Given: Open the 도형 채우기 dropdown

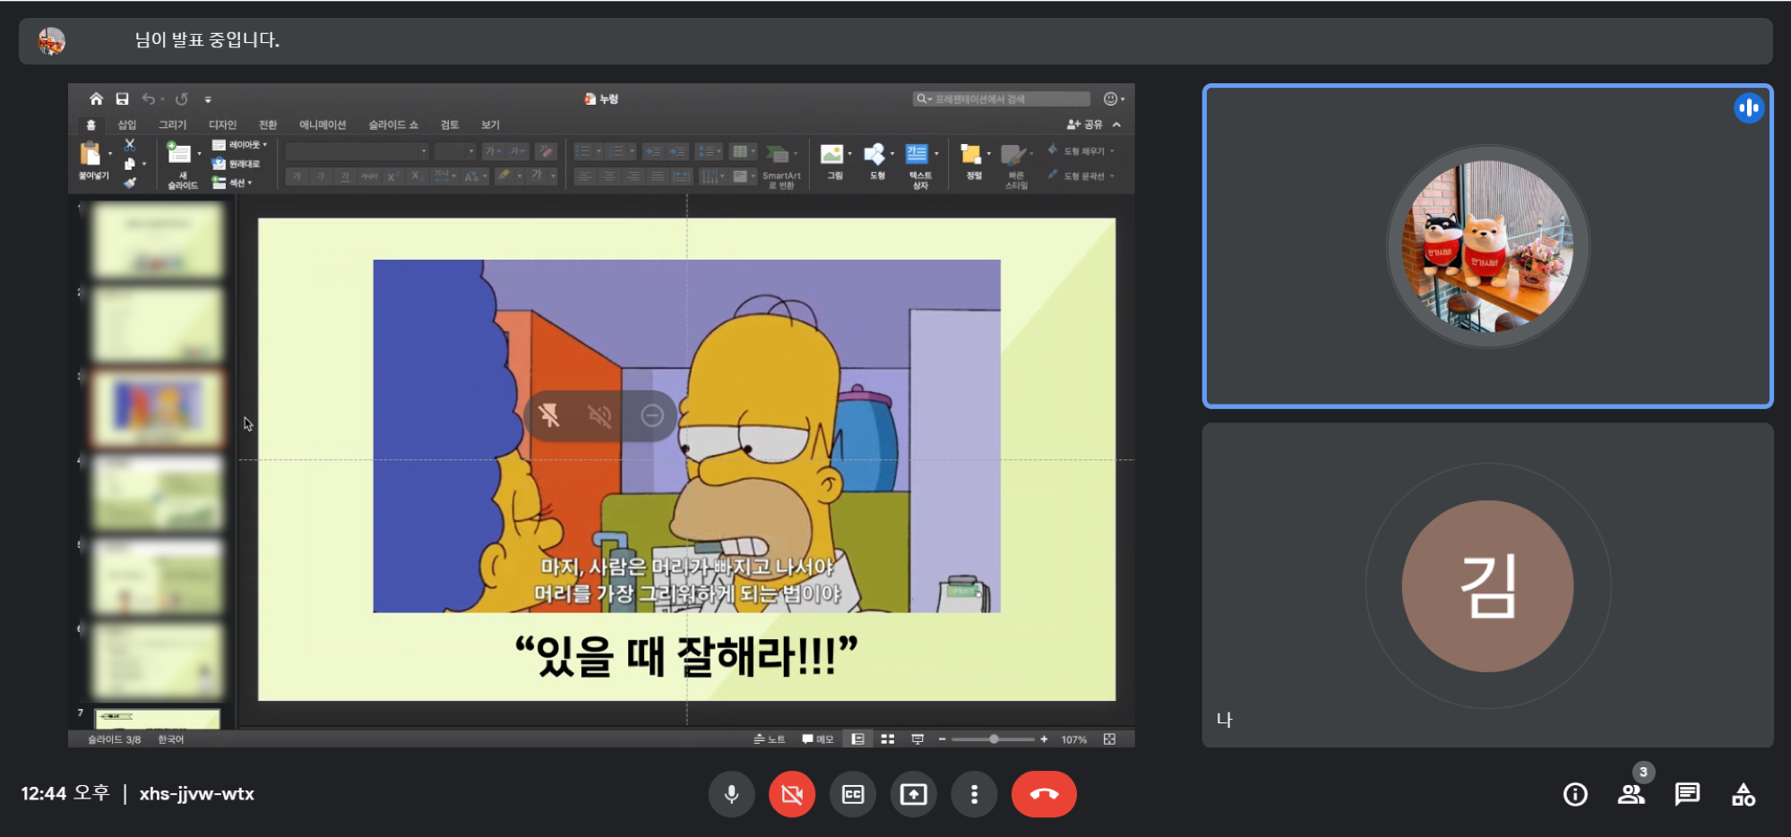Looking at the screenshot, I should [x=1081, y=151].
